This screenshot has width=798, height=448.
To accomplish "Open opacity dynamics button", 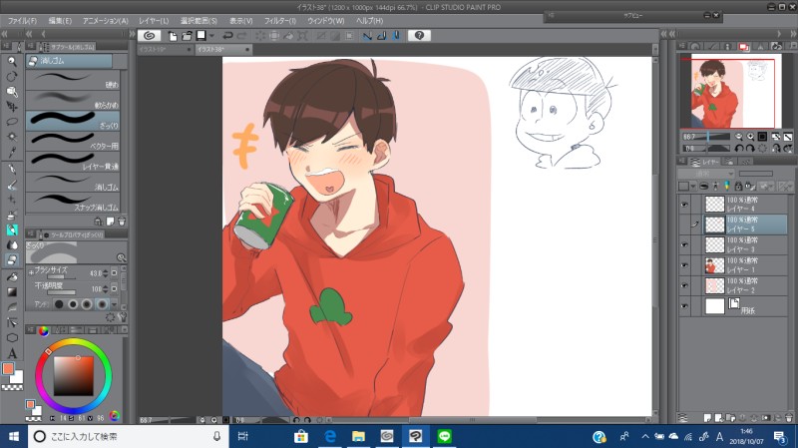I will click(114, 288).
